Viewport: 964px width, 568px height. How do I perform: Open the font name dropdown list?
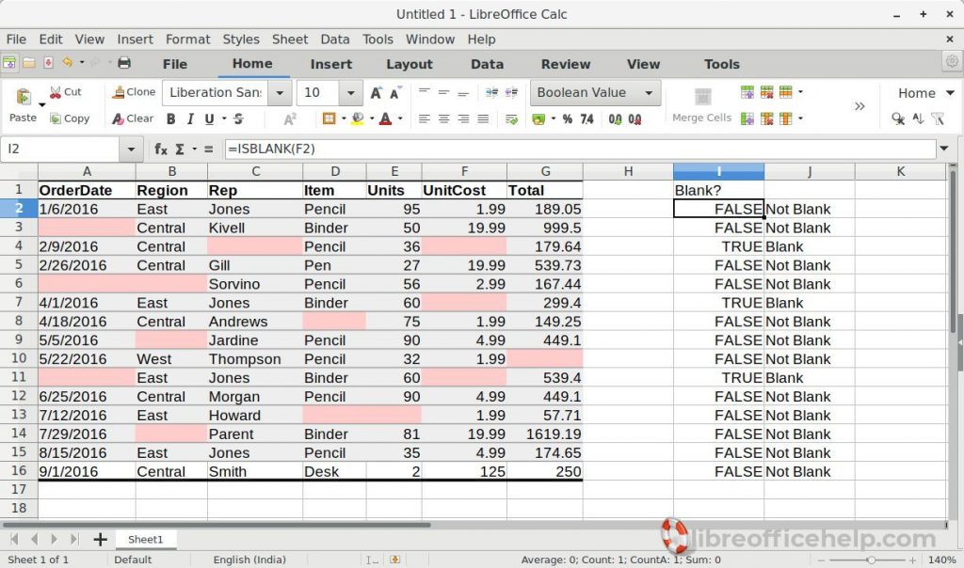pos(279,93)
